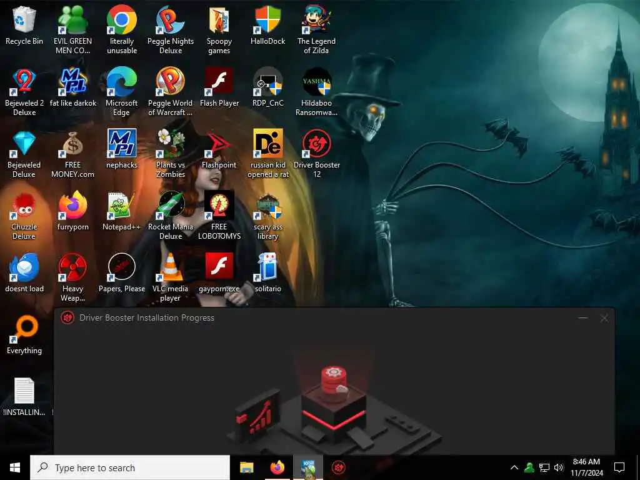Open the Action Center notifications
Screen dimensions: 640x480
[619, 467]
